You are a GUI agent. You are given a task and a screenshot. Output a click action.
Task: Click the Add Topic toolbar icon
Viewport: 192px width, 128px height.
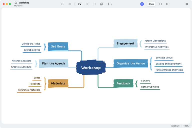tap(62, 4)
